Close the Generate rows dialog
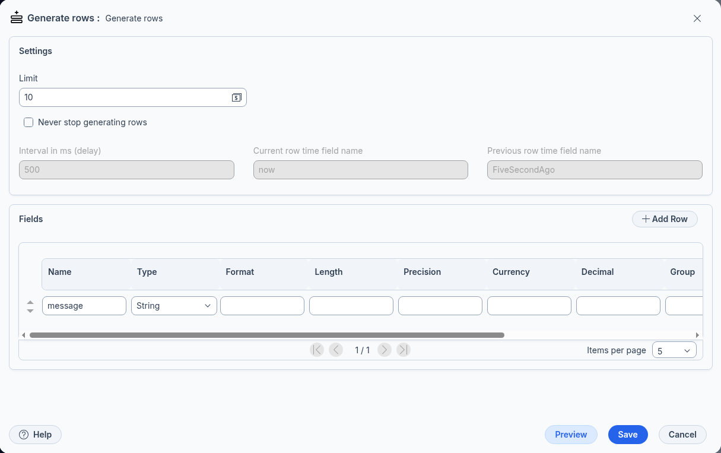The height and width of the screenshot is (453, 721). [697, 18]
